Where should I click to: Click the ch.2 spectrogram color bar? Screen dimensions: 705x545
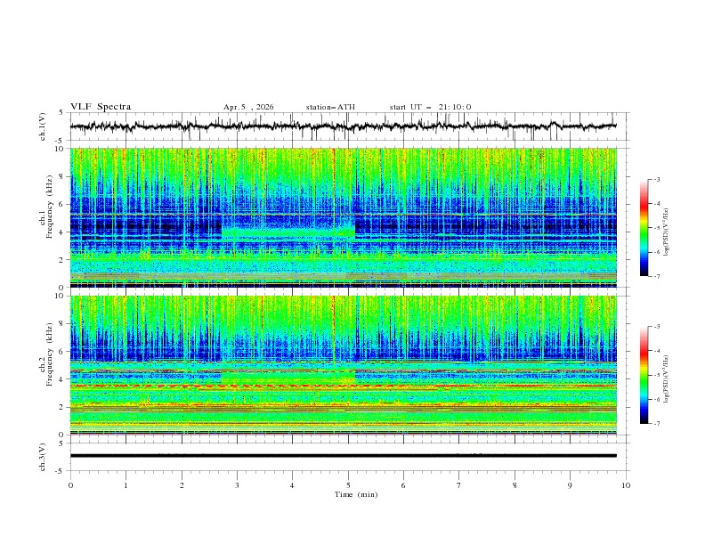point(644,375)
